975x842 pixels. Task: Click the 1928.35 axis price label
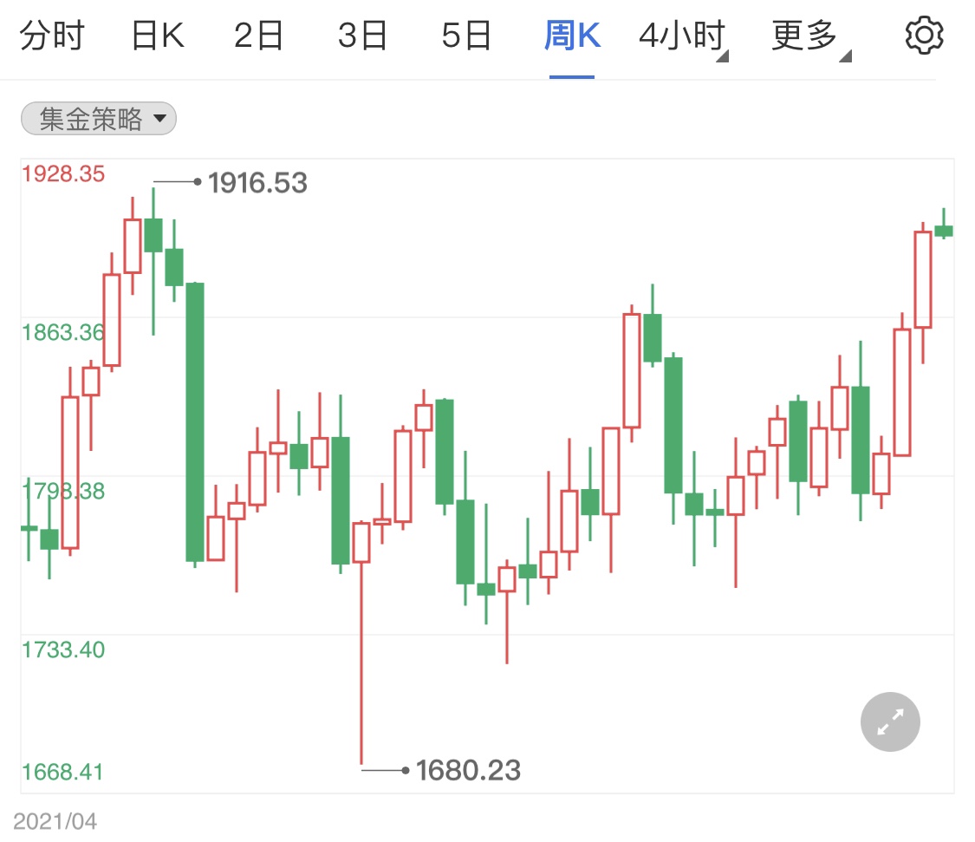coord(63,173)
